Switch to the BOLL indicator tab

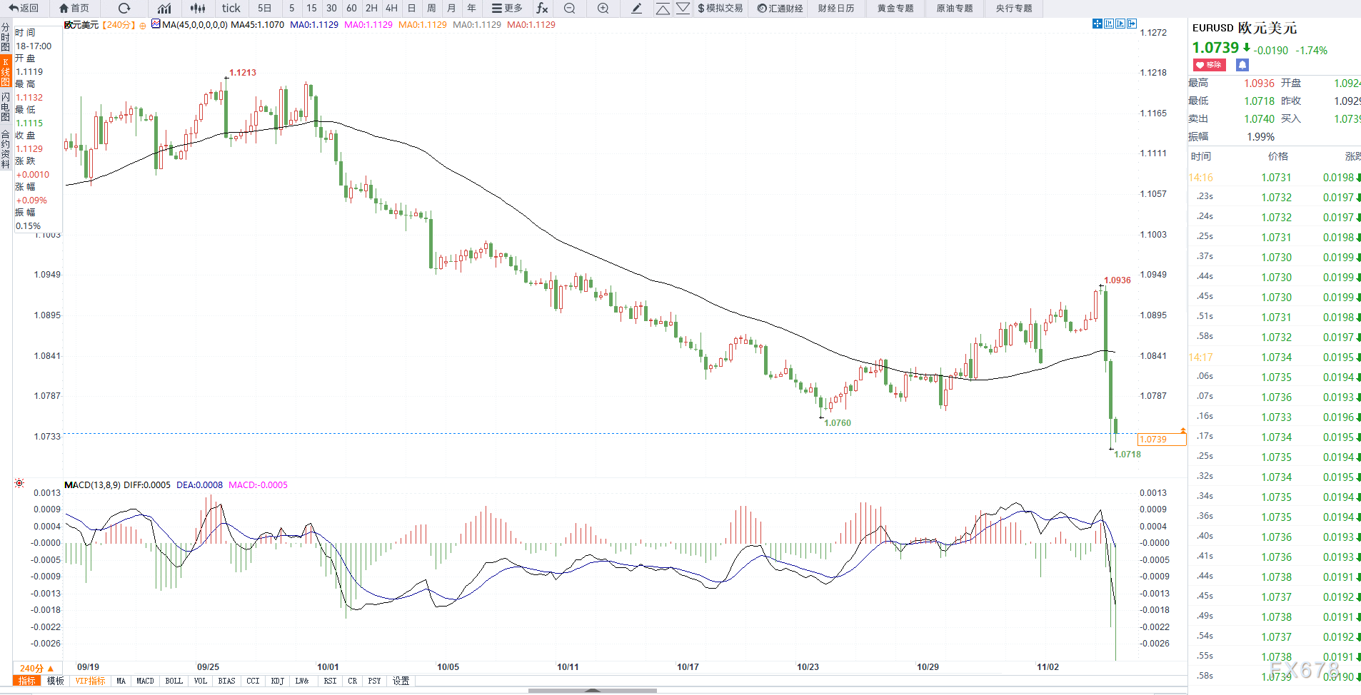[x=174, y=681]
